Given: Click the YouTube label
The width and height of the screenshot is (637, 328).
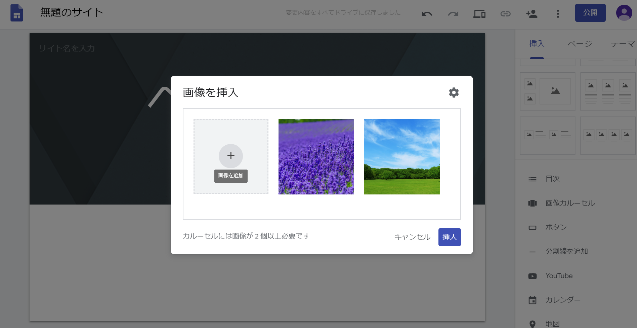Looking at the screenshot, I should pos(559,276).
